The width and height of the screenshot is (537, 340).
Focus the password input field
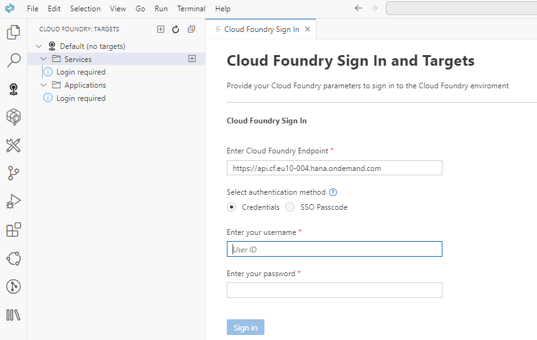334,291
